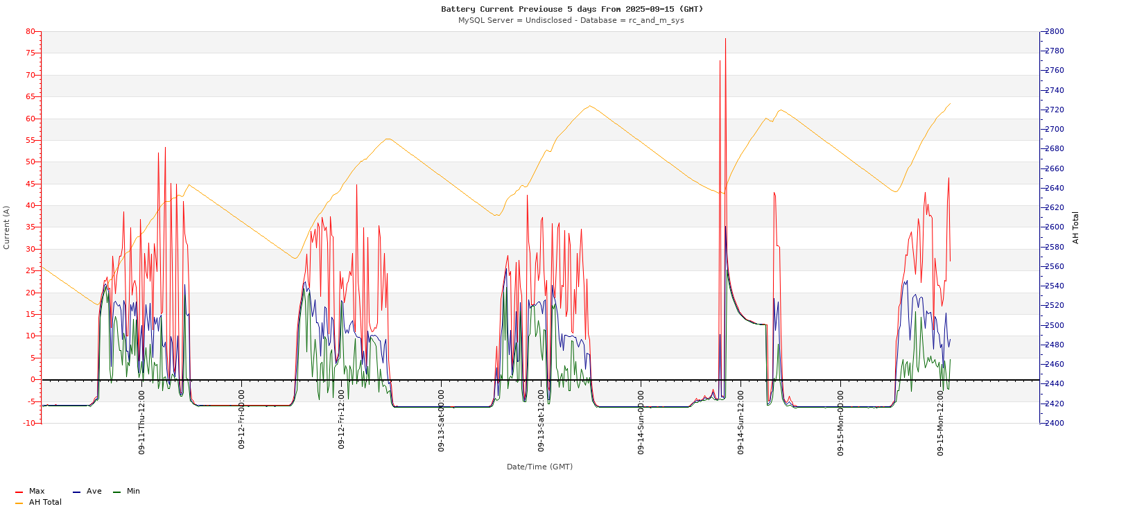Image resolution: width=1144 pixels, height=520 pixels.
Task: Click the right axis value 2800
Action: tap(1055, 31)
